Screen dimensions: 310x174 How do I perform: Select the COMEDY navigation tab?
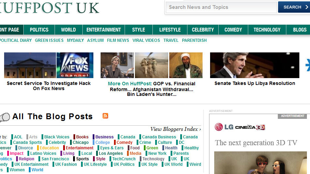point(233,30)
